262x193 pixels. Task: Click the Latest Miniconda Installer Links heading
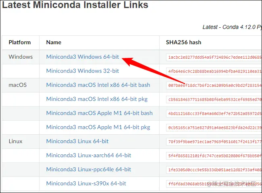(75, 4)
